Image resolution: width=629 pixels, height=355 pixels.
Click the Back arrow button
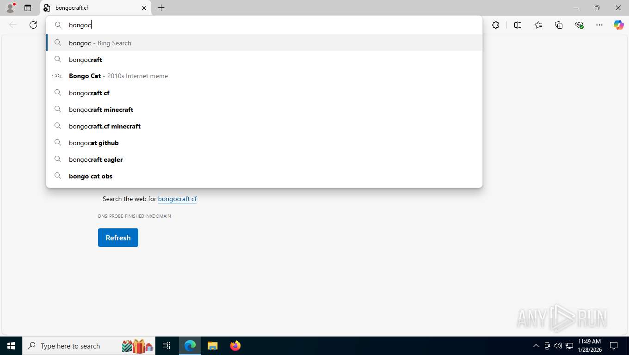coord(13,25)
